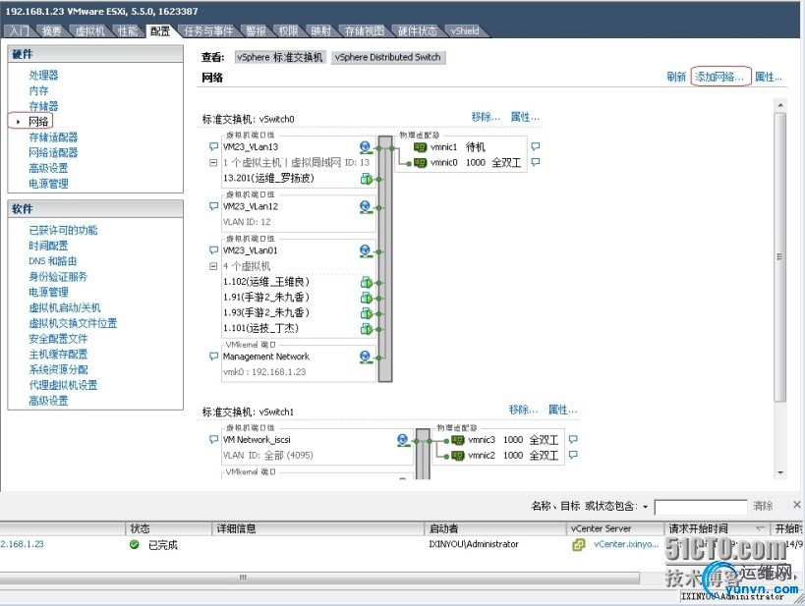Click 移除 for vSwitch0
The image size is (805, 606).
click(x=486, y=117)
